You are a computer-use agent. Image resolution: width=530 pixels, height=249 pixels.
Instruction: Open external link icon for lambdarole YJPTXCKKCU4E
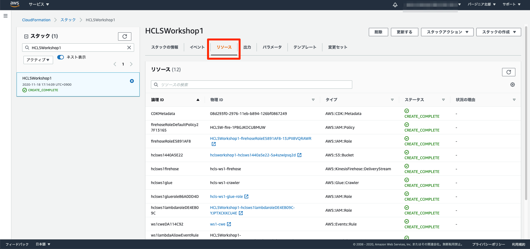tap(241, 213)
